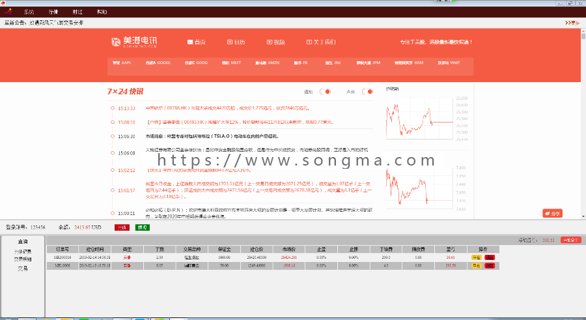The width and height of the screenshot is (586, 320).
Task: Open the 00493.HK news headline
Action: point(239,122)
